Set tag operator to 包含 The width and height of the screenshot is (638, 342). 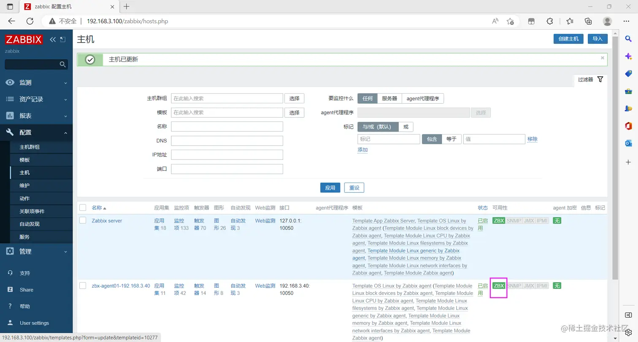432,139
